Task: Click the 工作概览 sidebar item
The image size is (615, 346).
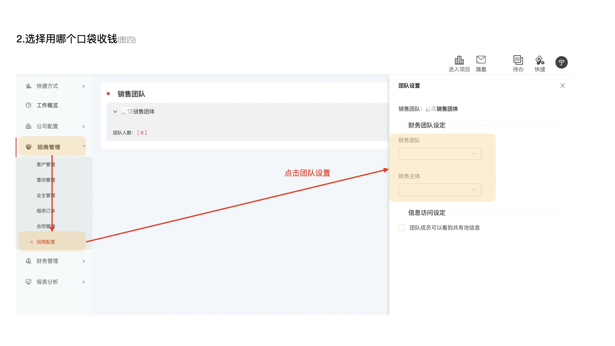Action: pyautogui.click(x=47, y=105)
